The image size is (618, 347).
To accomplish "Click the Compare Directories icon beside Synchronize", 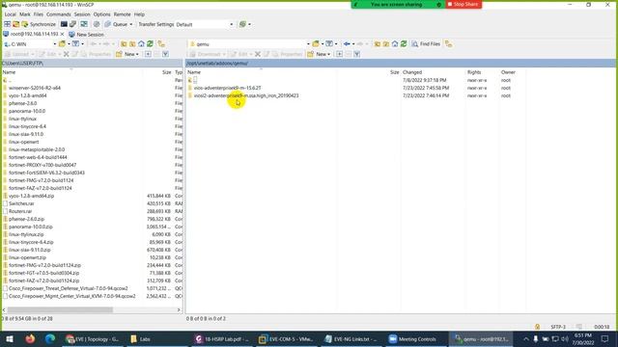I will [x=15, y=24].
